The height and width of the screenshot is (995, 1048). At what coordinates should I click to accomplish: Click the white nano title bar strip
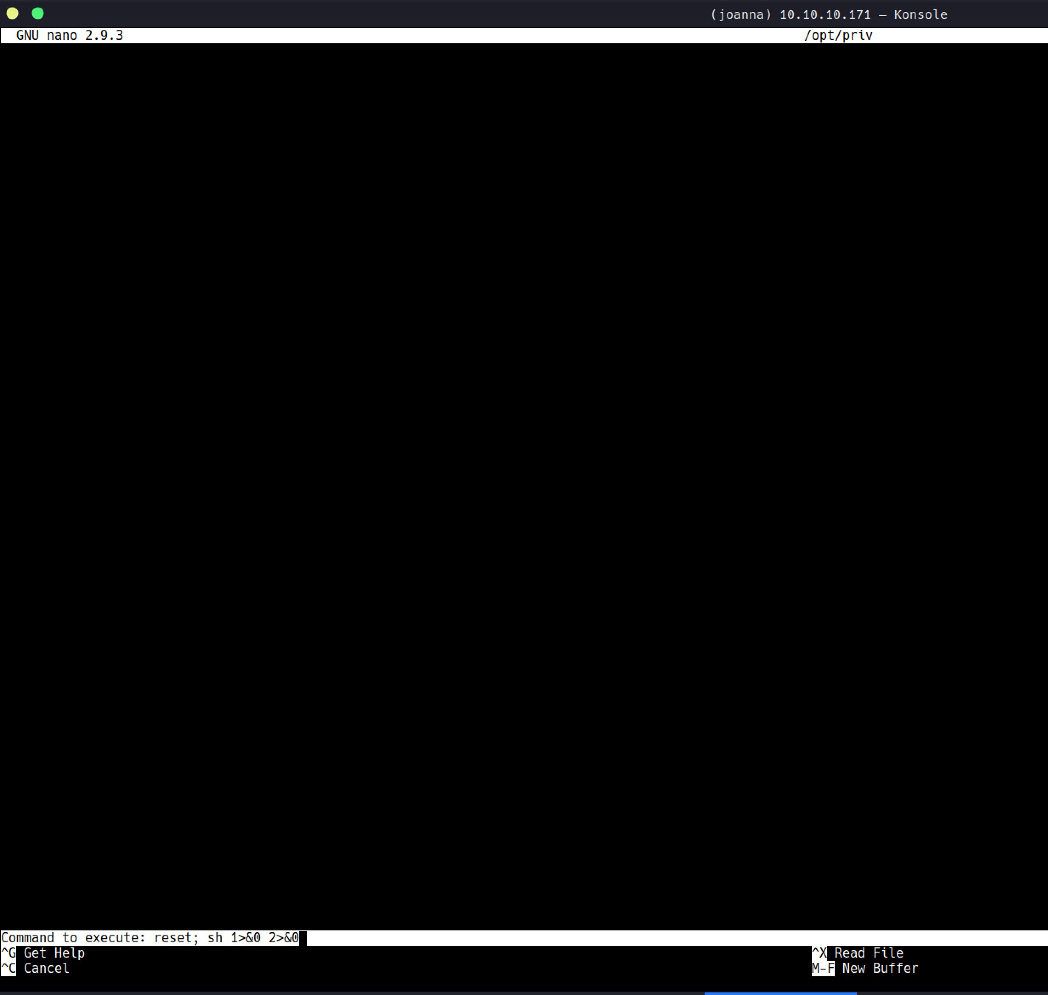coord(524,36)
